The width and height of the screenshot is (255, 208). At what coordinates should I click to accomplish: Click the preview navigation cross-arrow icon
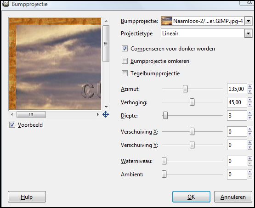106,114
